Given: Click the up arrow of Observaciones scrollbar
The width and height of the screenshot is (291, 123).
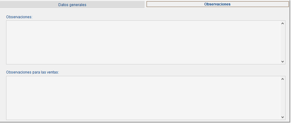Looking at the screenshot, I should [283, 24].
